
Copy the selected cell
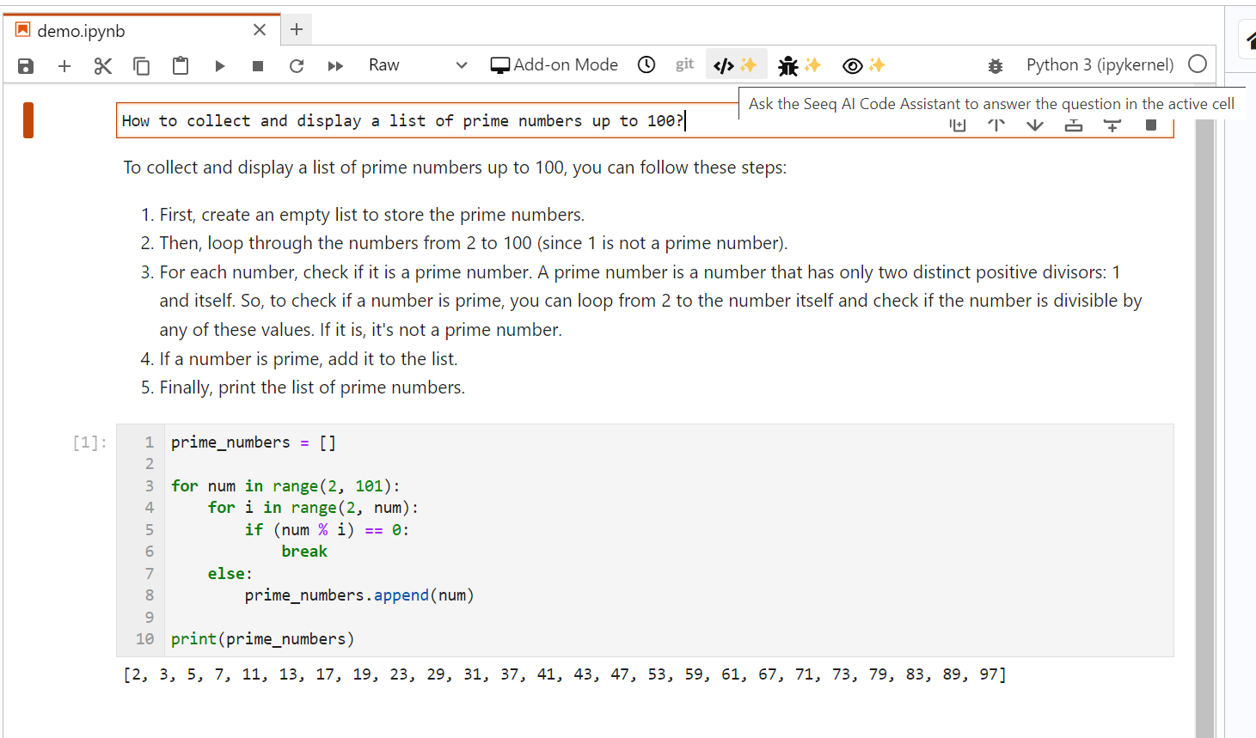point(142,66)
